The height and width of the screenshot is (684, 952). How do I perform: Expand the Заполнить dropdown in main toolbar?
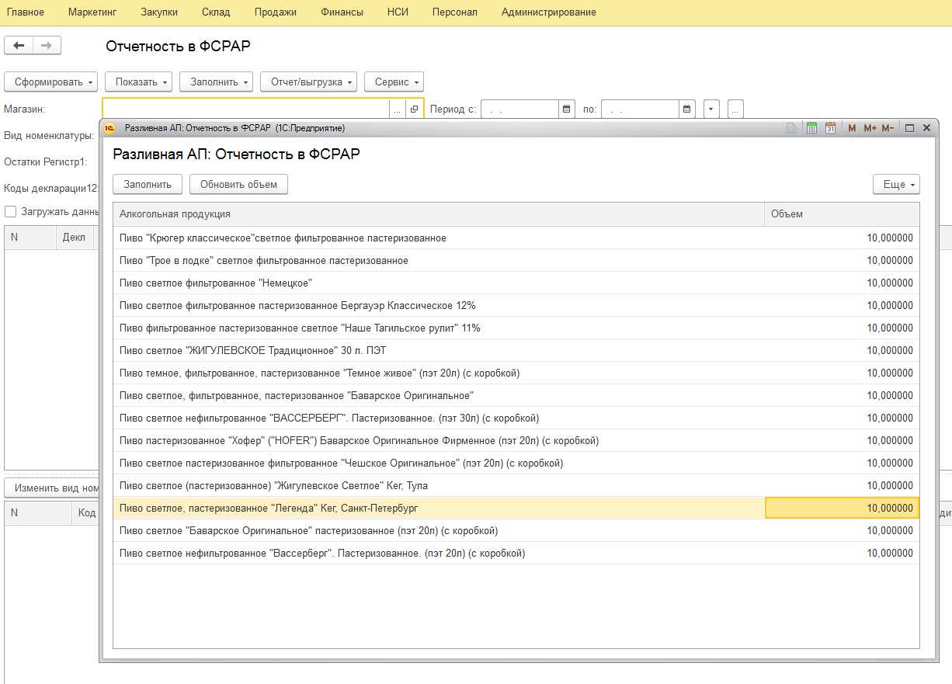(216, 82)
